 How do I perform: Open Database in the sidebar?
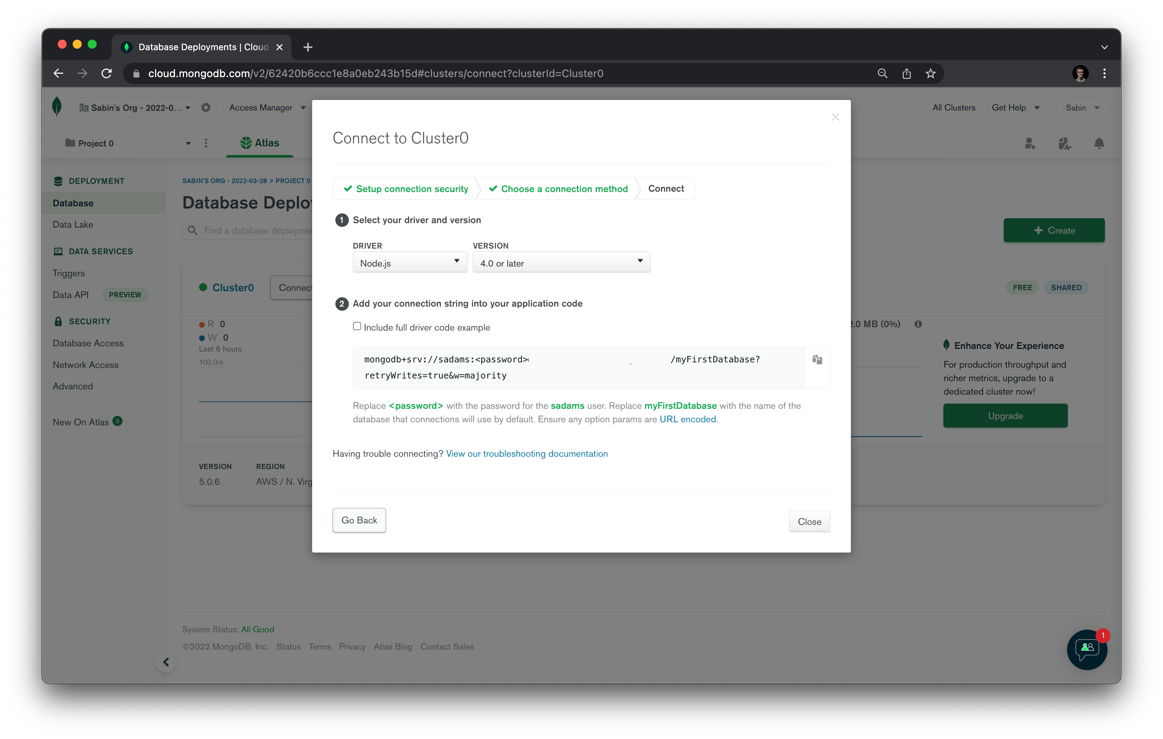pos(103,203)
